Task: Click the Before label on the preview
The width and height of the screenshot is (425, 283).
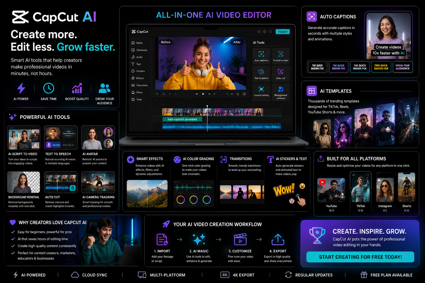Action: 165,42
